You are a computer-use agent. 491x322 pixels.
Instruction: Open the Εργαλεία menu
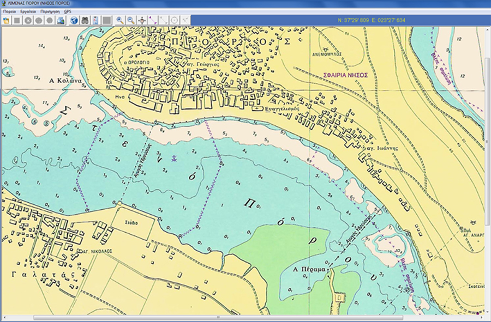click(28, 11)
